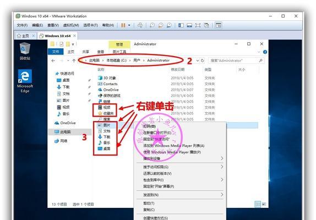Select the OneDrive folder in file list
Image resolution: width=316 pixels, height=220 pixels.
[108, 90]
